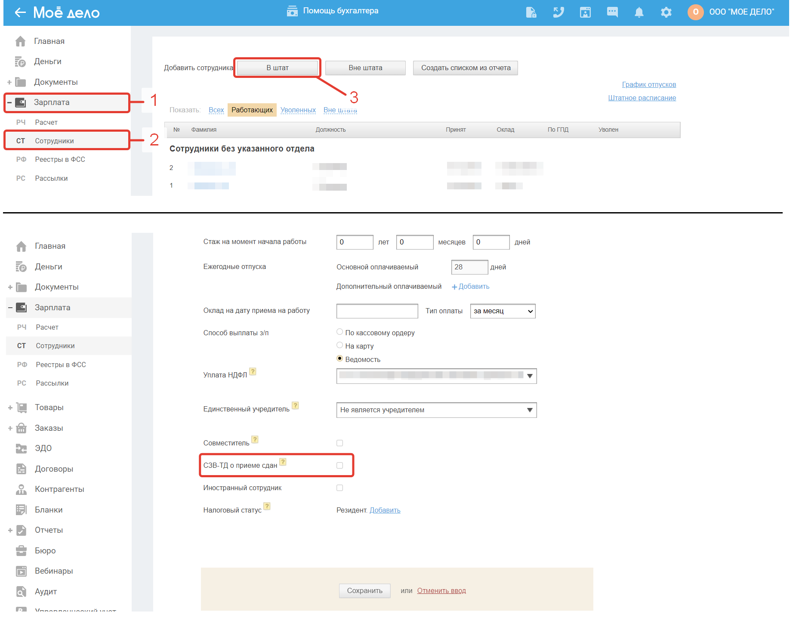Viewport: 793px width, 624px height.
Task: Click the help icon next to Совместитель
Action: pos(255,439)
